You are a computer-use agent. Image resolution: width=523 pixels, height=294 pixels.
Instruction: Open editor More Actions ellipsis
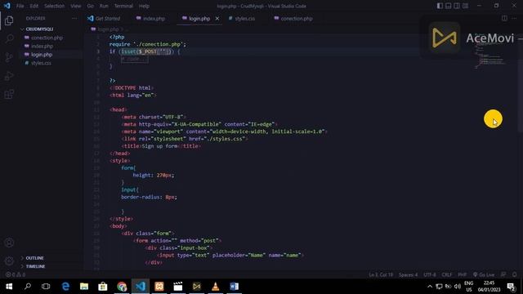point(514,18)
